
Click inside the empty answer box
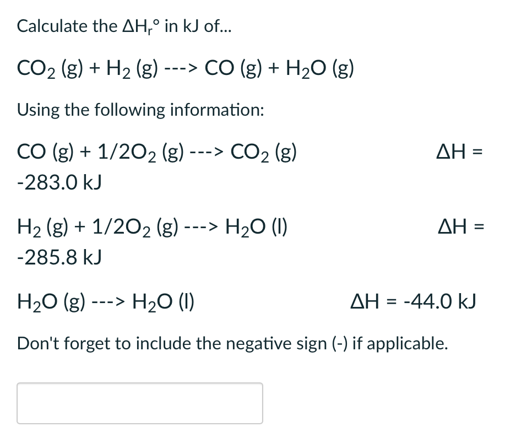pyautogui.click(x=140, y=403)
